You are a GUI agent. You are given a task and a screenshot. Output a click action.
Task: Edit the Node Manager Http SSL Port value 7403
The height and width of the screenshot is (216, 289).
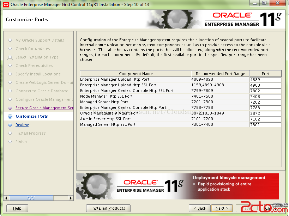(x=265, y=97)
